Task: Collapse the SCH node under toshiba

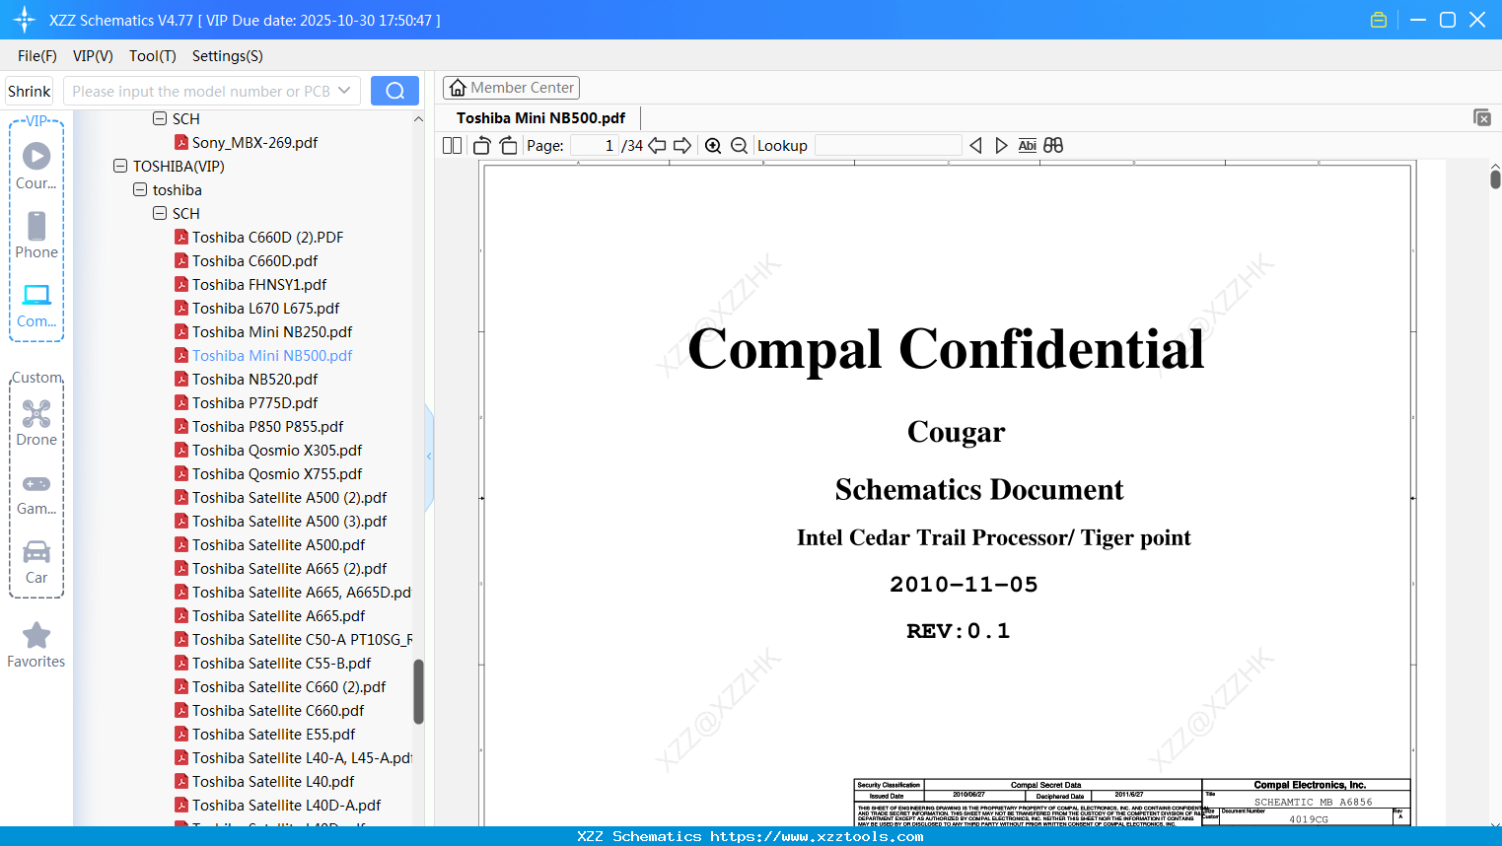Action: tap(160, 213)
